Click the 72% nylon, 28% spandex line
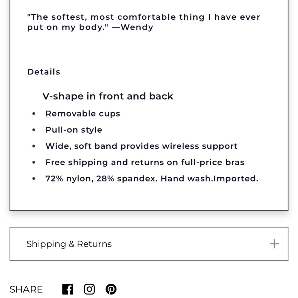The height and width of the screenshot is (298, 298). pos(152,179)
